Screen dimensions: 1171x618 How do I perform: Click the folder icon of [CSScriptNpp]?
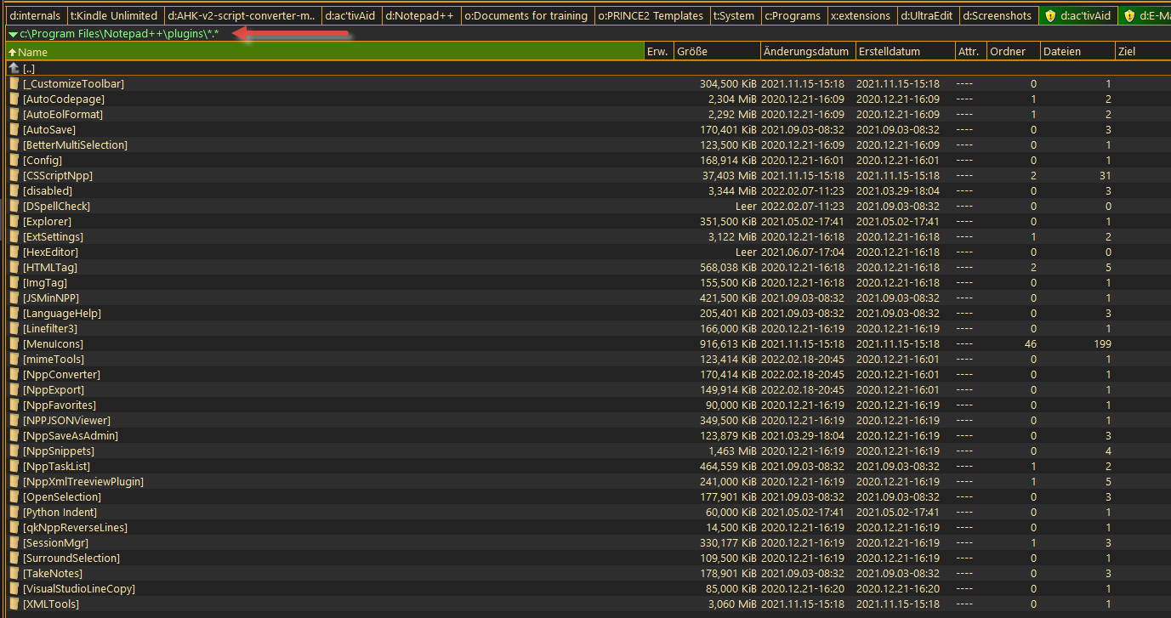(x=14, y=176)
